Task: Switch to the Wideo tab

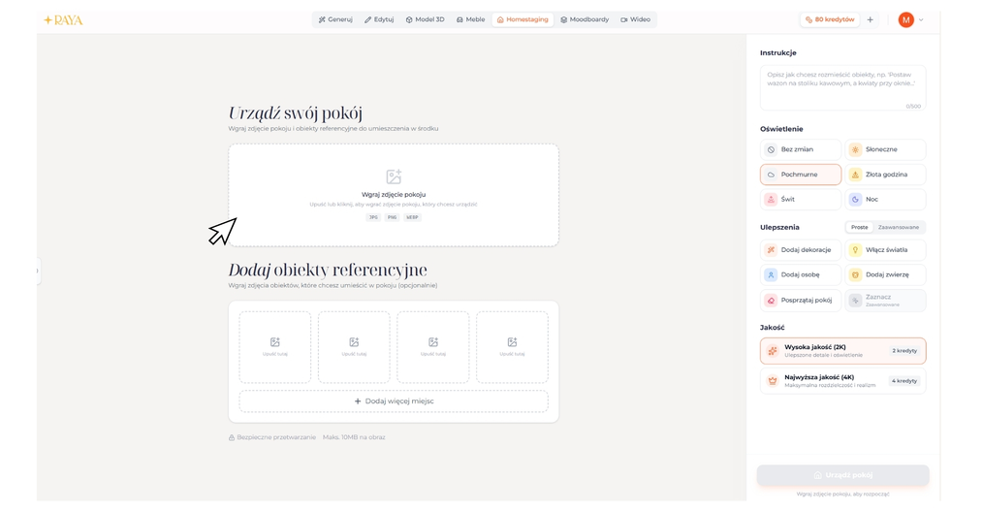Action: 635,19
